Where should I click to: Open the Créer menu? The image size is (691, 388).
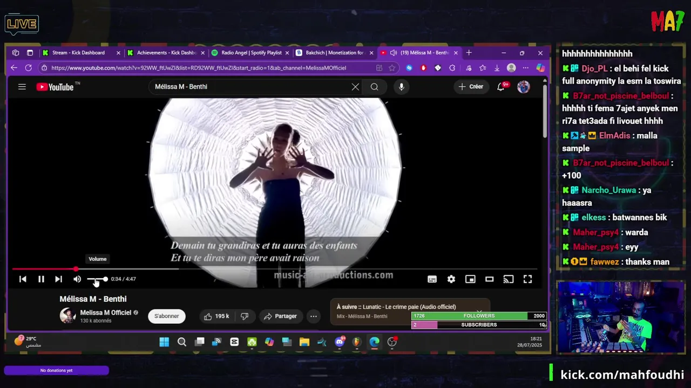pyautogui.click(x=471, y=87)
